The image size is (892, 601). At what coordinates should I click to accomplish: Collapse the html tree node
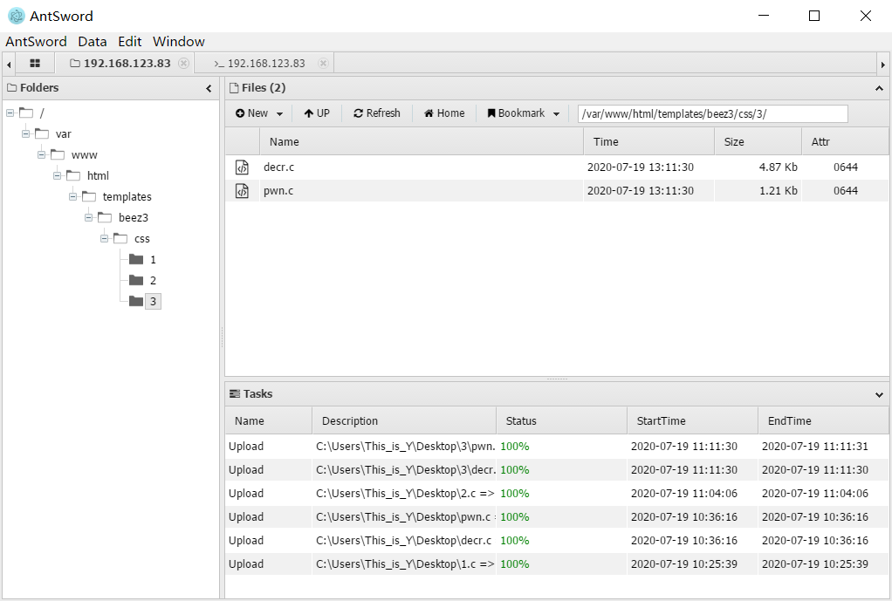coord(57,175)
